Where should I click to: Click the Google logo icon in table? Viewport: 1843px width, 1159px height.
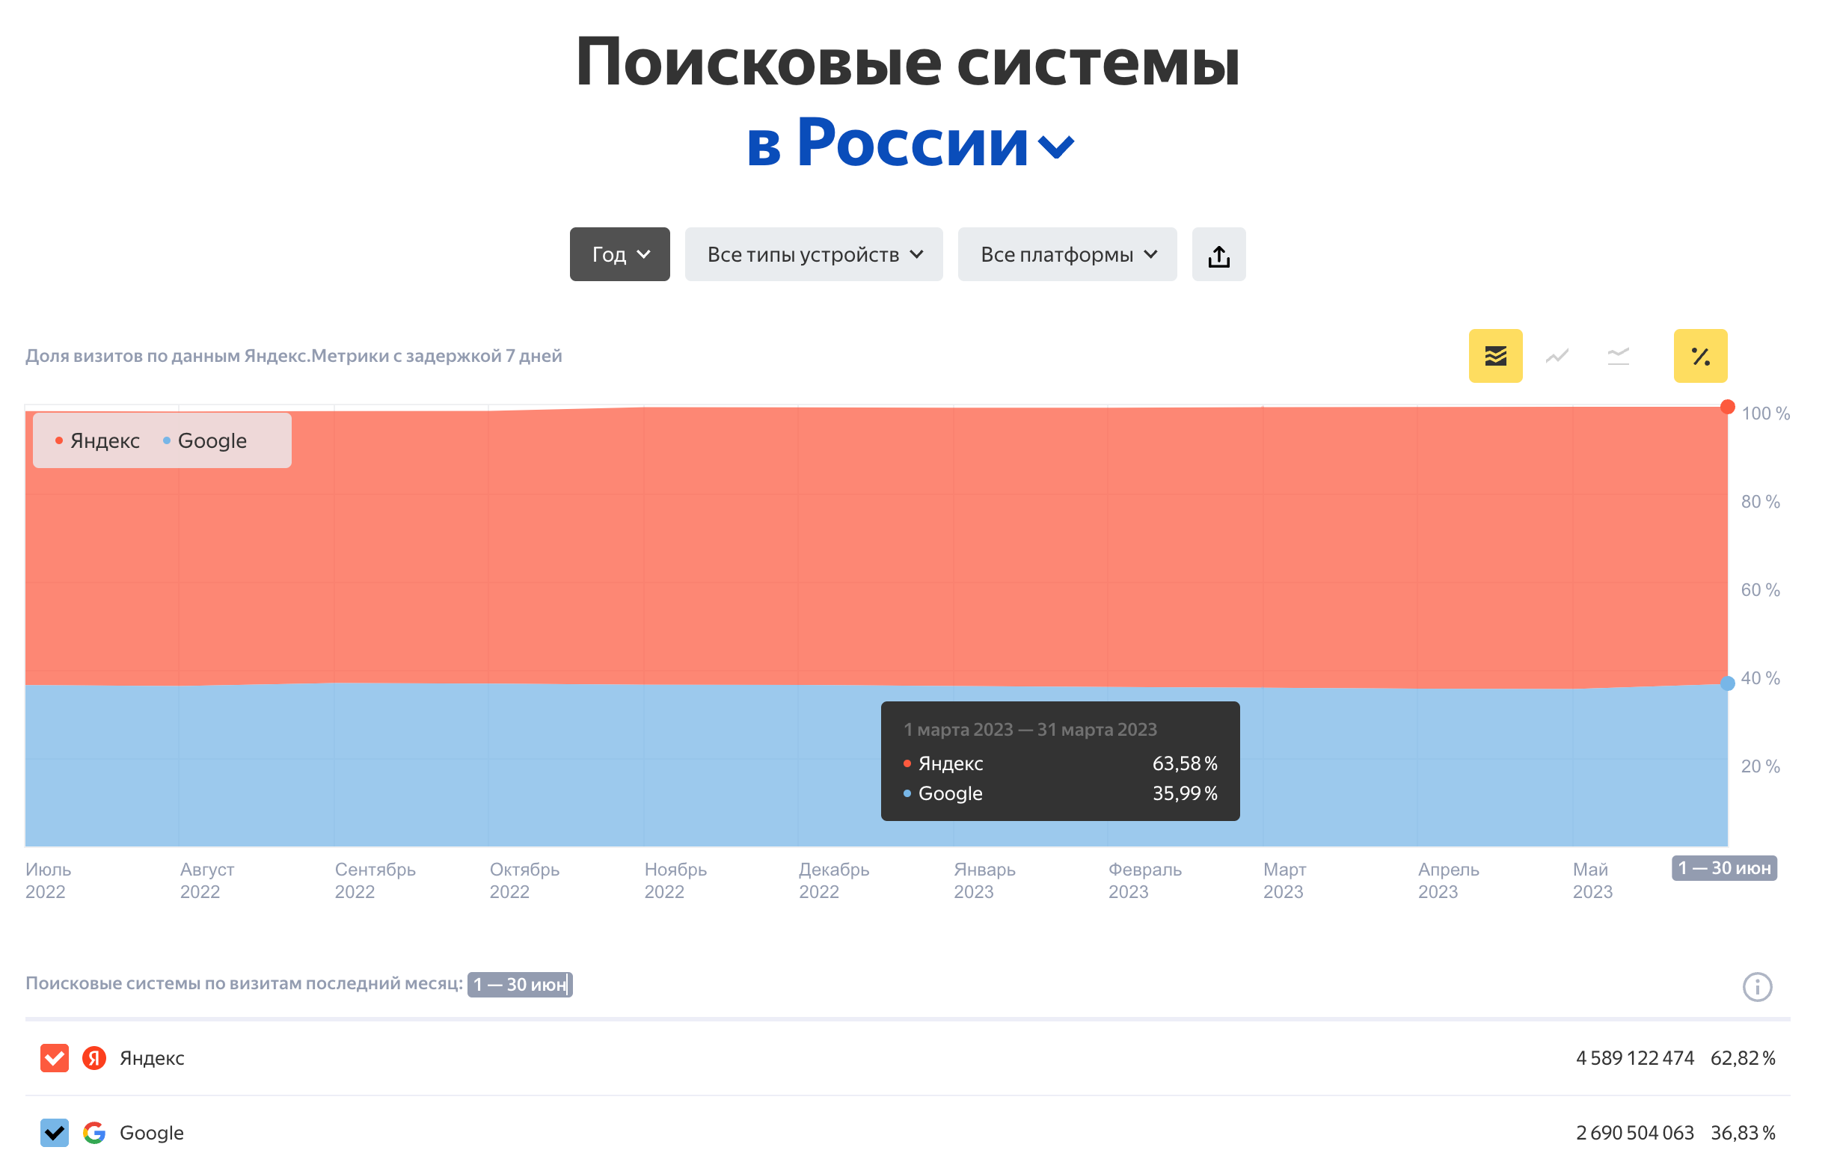pyautogui.click(x=94, y=1132)
